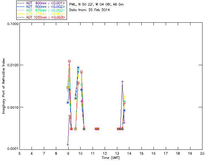Click the lowest purple plus marker near 0.0001
208x166 pixels.
point(68,145)
